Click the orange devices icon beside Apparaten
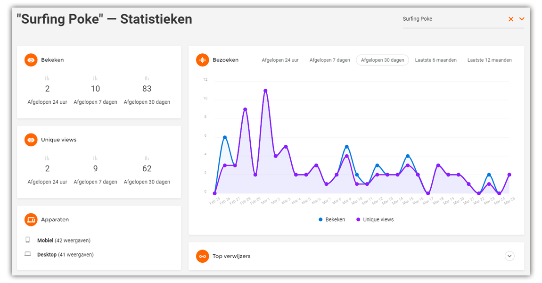 point(31,219)
